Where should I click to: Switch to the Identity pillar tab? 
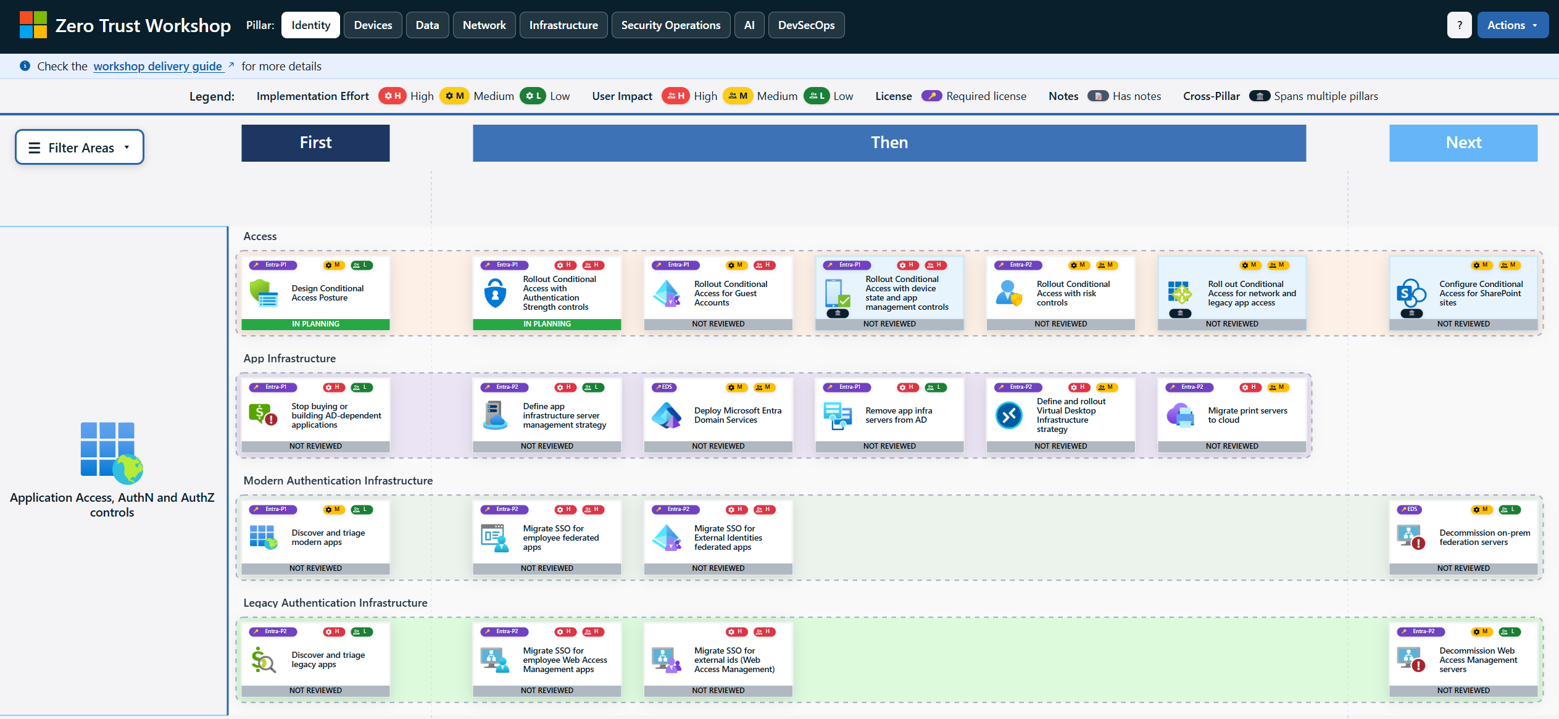310,25
